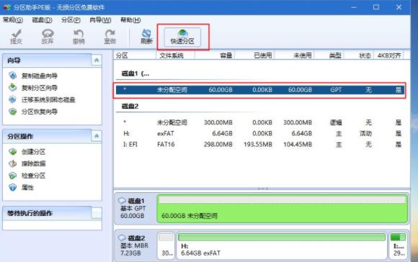Close the 分区助手PE版 window
This screenshot has width=418, height=262.
coord(399,7)
